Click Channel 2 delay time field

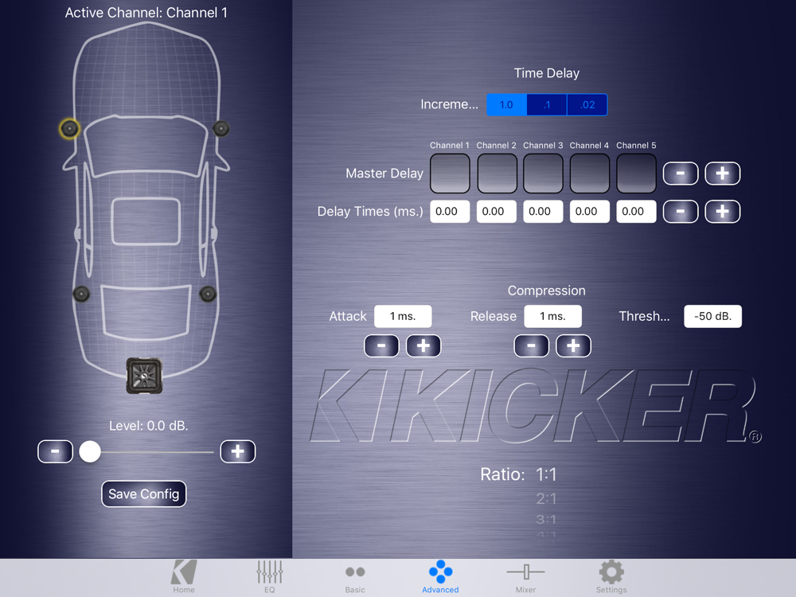click(x=497, y=212)
